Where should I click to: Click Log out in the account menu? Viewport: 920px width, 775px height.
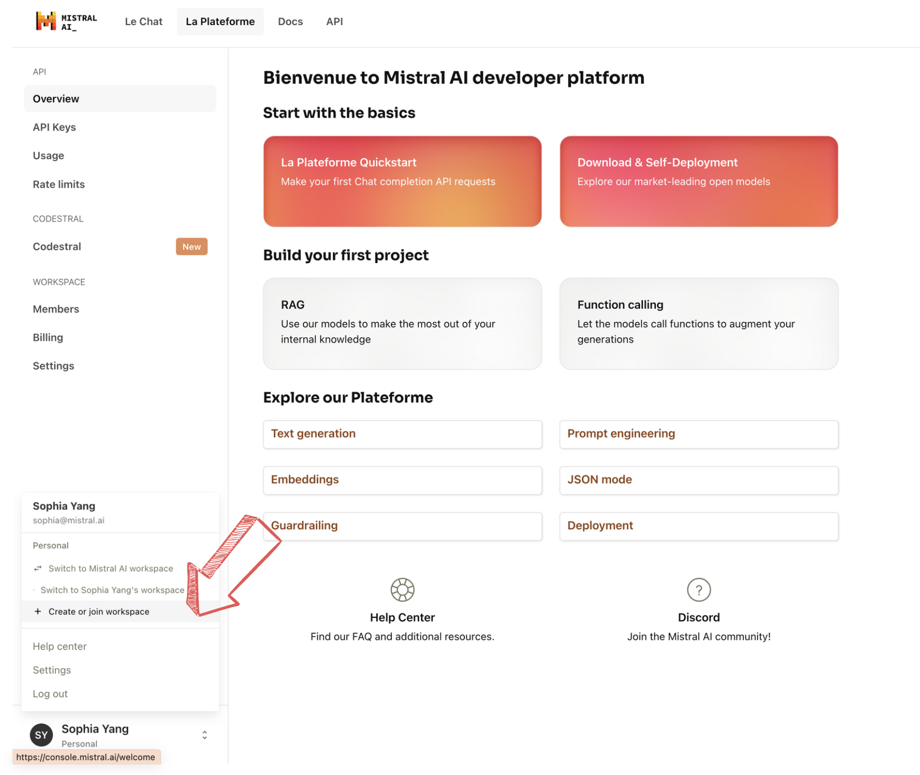pos(50,694)
